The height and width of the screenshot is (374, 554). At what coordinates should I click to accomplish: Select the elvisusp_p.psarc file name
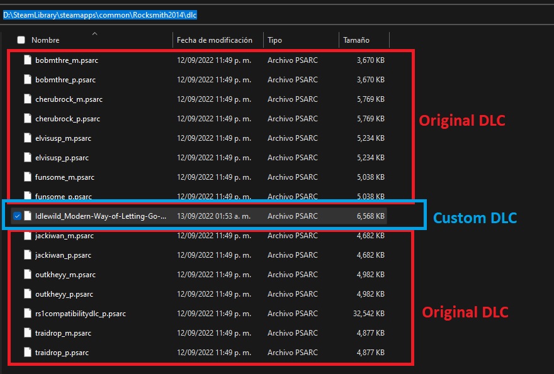(x=62, y=158)
